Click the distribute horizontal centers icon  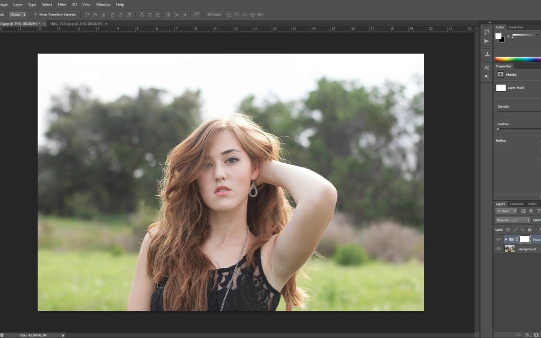[176, 15]
